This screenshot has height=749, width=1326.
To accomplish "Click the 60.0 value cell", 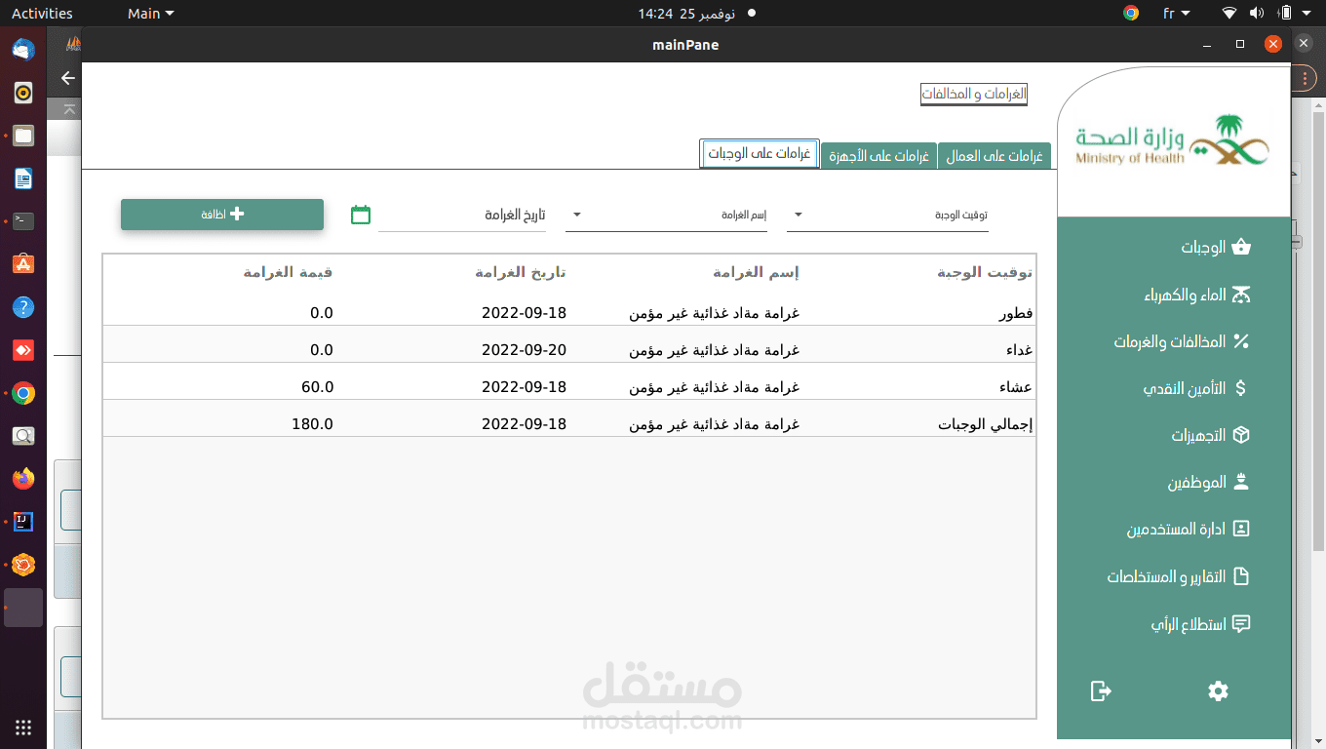I will coord(318,387).
